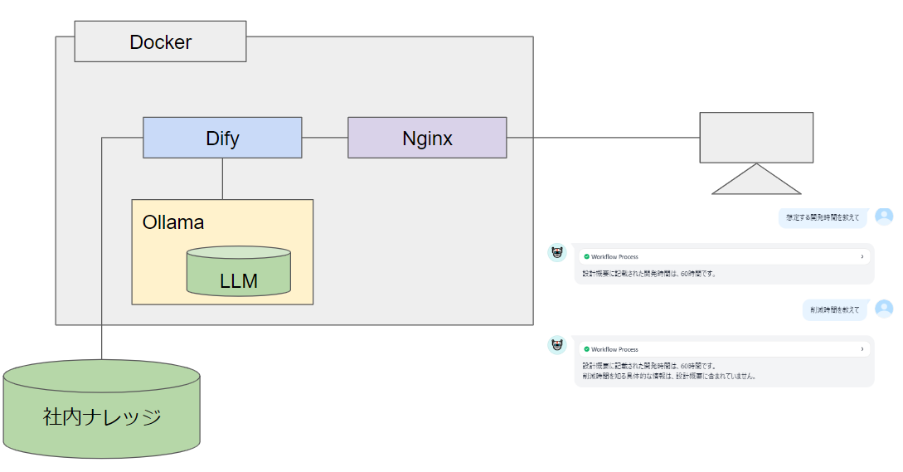Select the triangular monitor stand shape
The image size is (903, 472).
[755, 182]
